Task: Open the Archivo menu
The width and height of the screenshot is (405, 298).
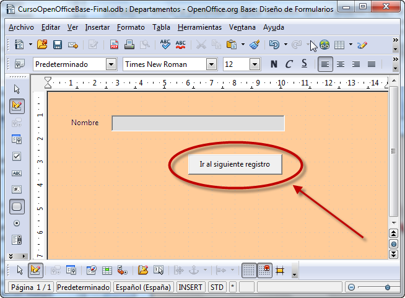Action: pos(21,27)
